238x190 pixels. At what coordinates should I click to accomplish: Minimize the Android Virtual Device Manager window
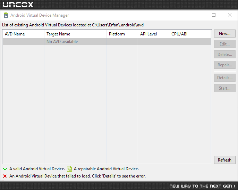198,15
